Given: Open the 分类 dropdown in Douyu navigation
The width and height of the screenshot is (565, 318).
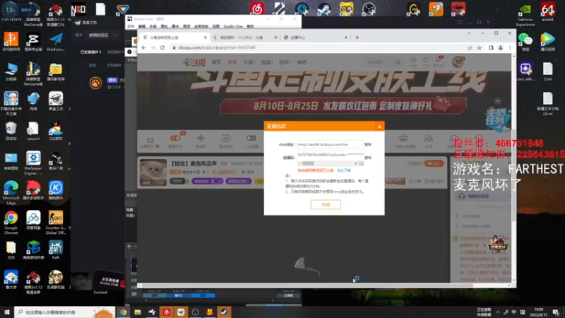Looking at the screenshot, I should (x=249, y=62).
